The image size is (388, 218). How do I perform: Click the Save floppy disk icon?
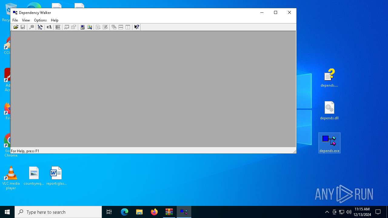point(23,27)
